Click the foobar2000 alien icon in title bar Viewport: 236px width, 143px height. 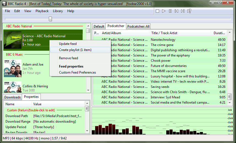[4, 4]
